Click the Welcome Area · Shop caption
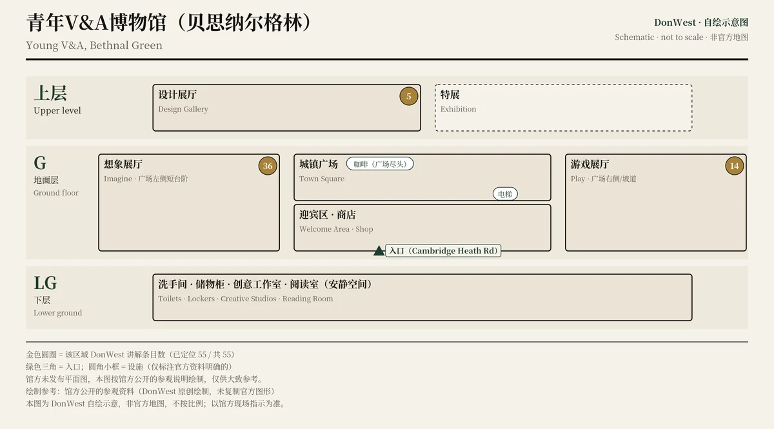 coord(336,229)
